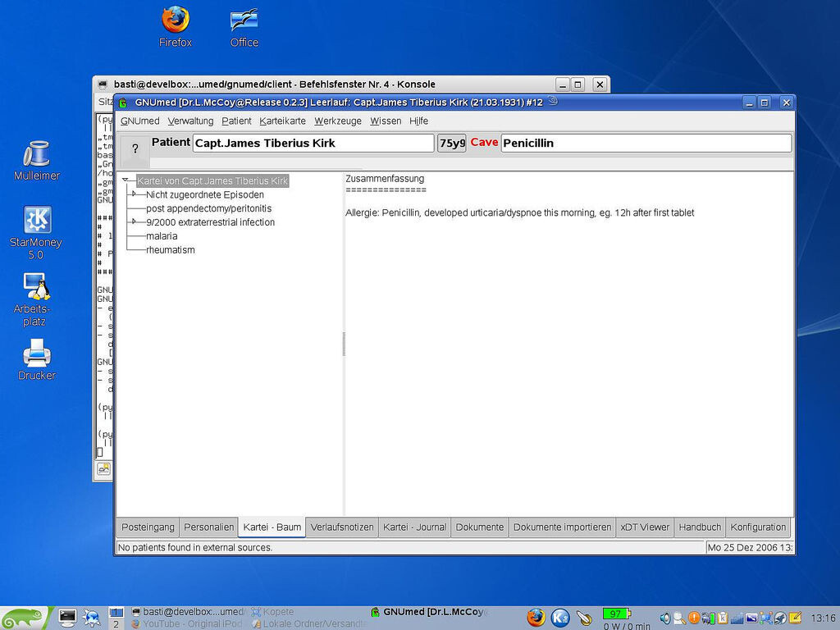Image resolution: width=840 pixels, height=630 pixels.
Task: Switch to the Personalien tab
Action: pyautogui.click(x=209, y=527)
